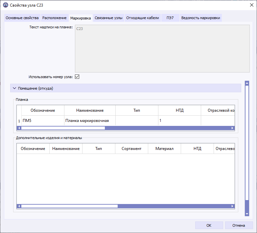Click Дополнительные изделия horizontal scrollbar thumb
257x233 pixels.
[x=69, y=206]
